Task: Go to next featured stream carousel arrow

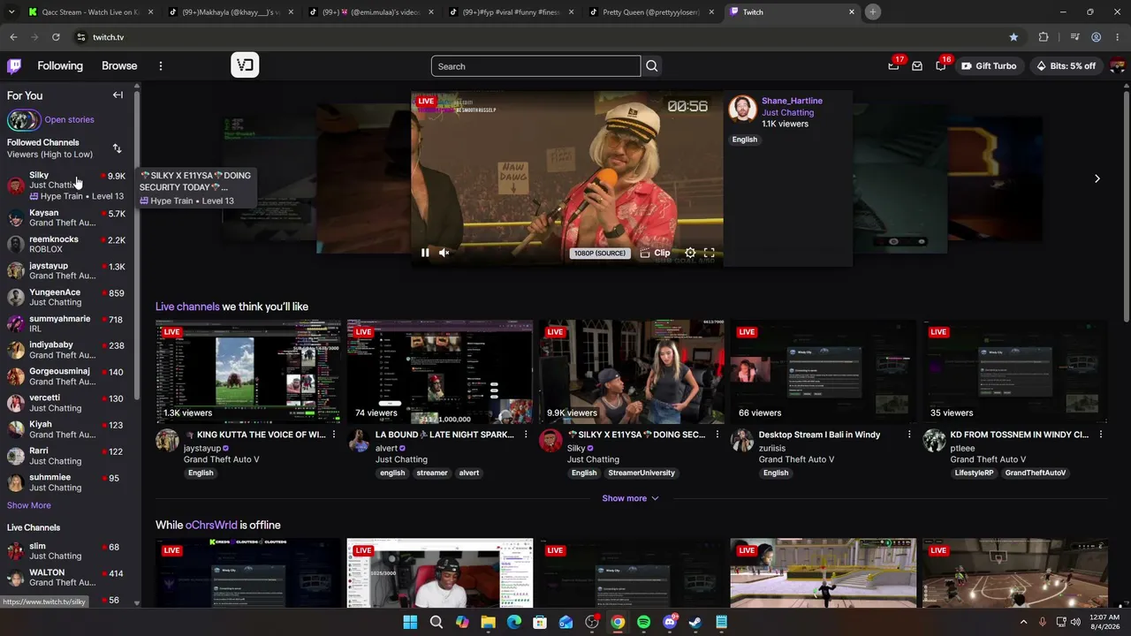Action: point(1097,178)
